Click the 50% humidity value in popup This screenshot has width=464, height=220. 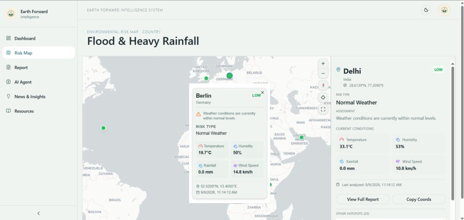click(x=237, y=153)
